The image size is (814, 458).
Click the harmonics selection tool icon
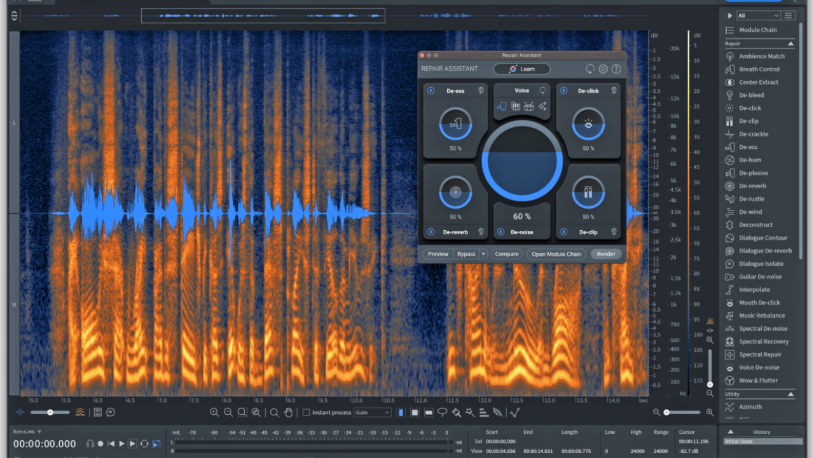coord(484,412)
